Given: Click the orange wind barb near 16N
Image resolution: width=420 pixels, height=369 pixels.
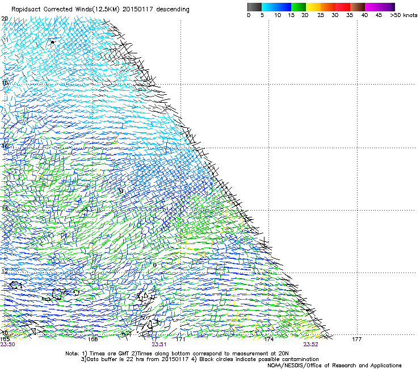Looking at the screenshot, I should click(116, 139).
